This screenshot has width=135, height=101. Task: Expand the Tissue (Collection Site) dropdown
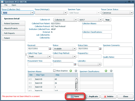point(32,13)
